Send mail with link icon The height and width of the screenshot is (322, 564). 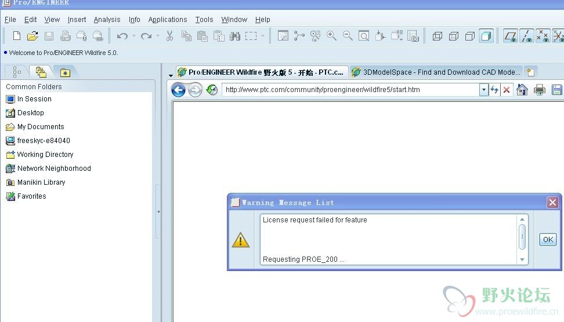(98, 35)
